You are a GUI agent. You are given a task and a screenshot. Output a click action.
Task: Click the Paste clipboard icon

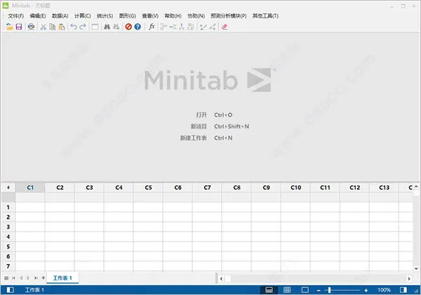[x=62, y=27]
